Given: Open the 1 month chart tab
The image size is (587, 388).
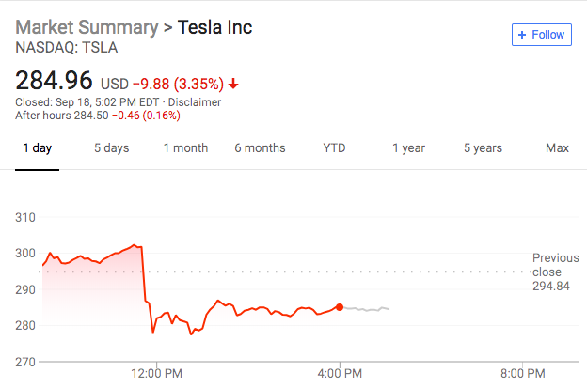Looking at the screenshot, I should (185, 147).
